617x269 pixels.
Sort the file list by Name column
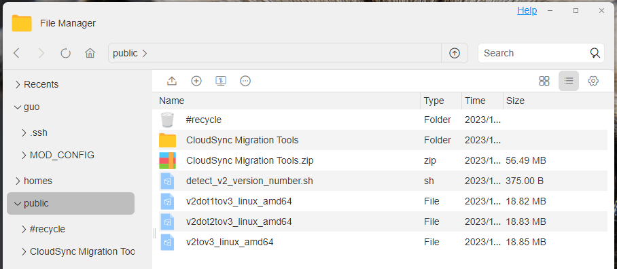pos(171,101)
